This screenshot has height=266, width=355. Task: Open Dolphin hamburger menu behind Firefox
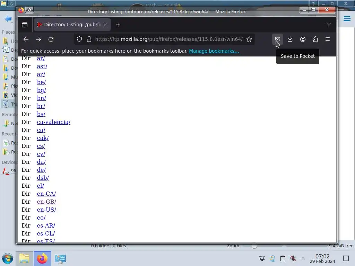coord(347,19)
